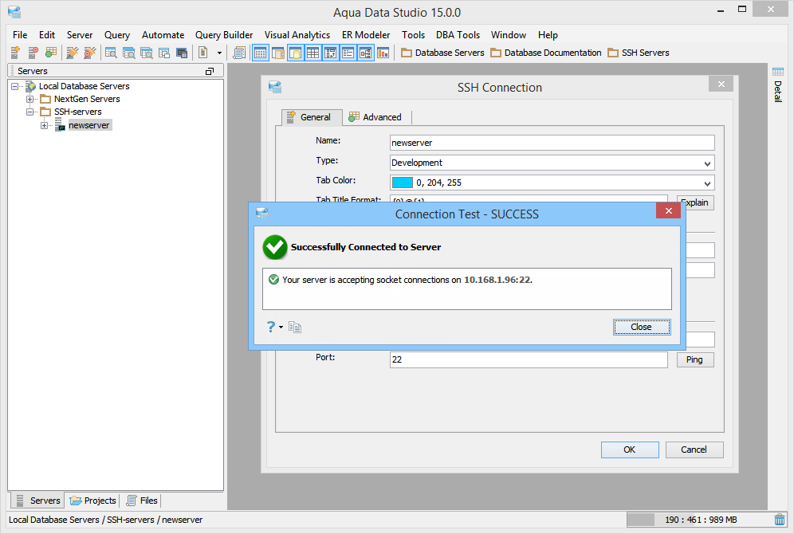Open the Query Builder menu
The image size is (794, 534).
[x=224, y=35]
